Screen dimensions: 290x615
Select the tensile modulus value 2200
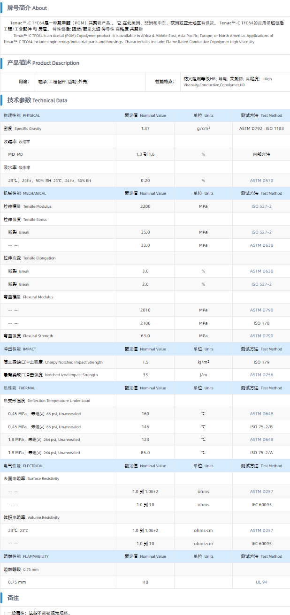145,206
